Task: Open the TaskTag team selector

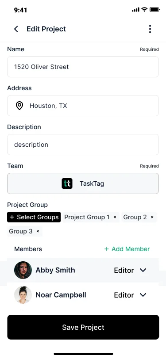Action: [83, 183]
